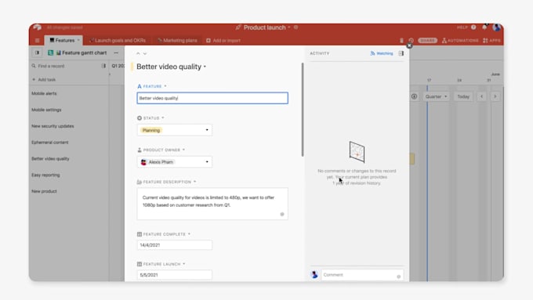
Task: Open the record title dropdown arrow
Action: (x=205, y=67)
